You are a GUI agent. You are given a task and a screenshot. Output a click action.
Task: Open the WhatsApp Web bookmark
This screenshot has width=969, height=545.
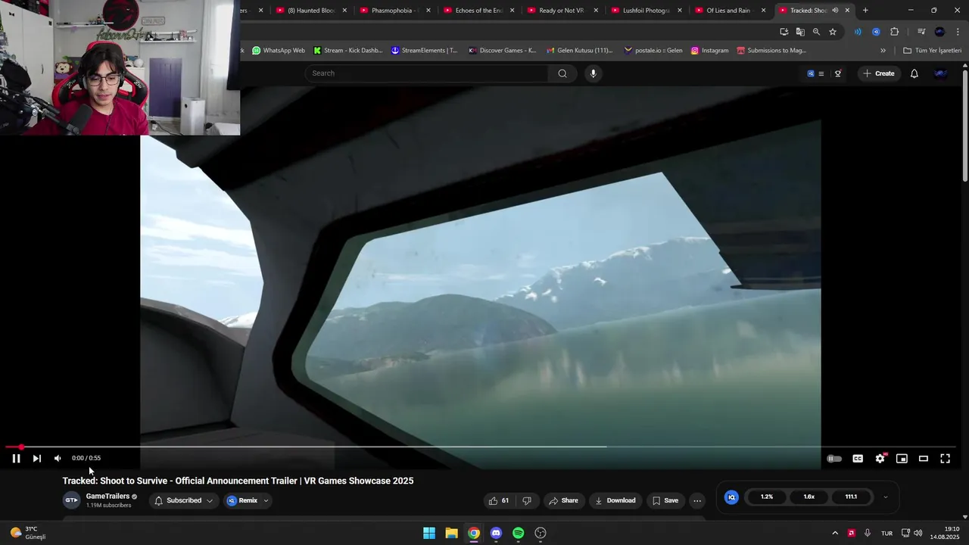coord(279,51)
